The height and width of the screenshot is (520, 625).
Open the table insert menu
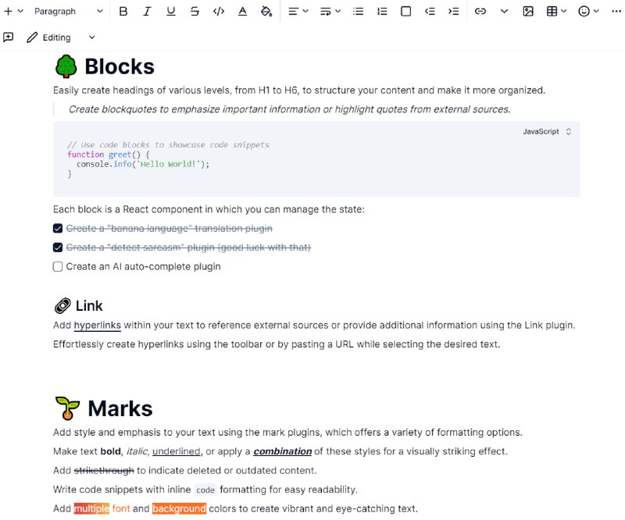point(556,11)
